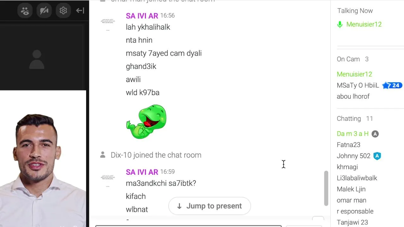Click the message input field
Image resolution: width=404 pixels, height=227 pixels.
tap(188, 226)
